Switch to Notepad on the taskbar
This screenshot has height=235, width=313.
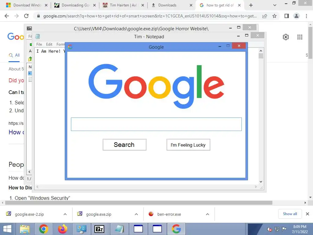(120, 229)
